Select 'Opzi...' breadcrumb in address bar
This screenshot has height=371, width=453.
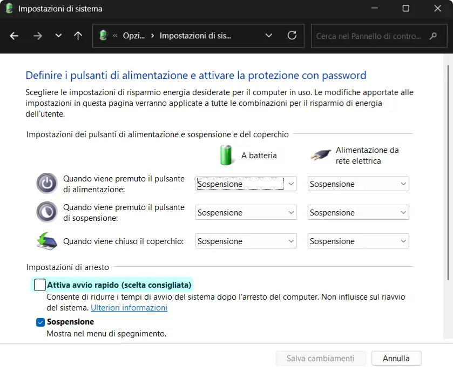[133, 36]
